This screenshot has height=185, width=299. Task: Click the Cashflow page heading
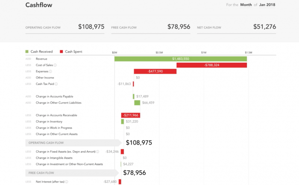point(39,5)
